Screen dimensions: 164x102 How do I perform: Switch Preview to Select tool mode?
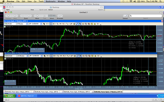point(51,16)
